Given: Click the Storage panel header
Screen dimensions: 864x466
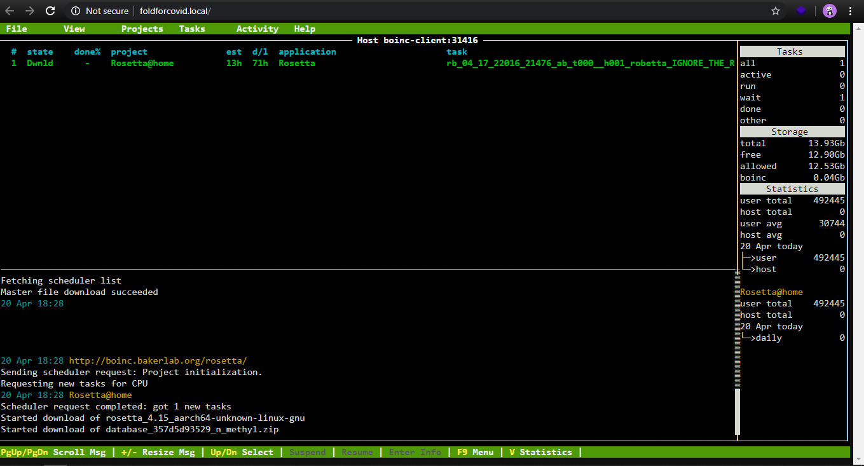Looking at the screenshot, I should [792, 132].
